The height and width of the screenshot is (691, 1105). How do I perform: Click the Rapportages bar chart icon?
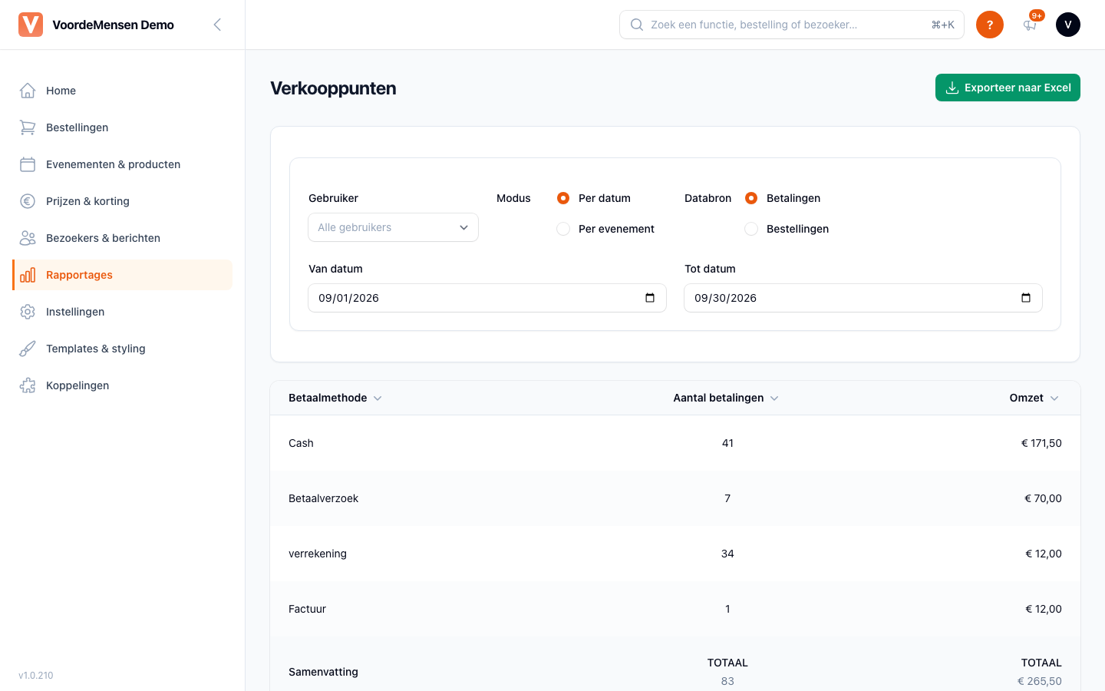click(28, 275)
